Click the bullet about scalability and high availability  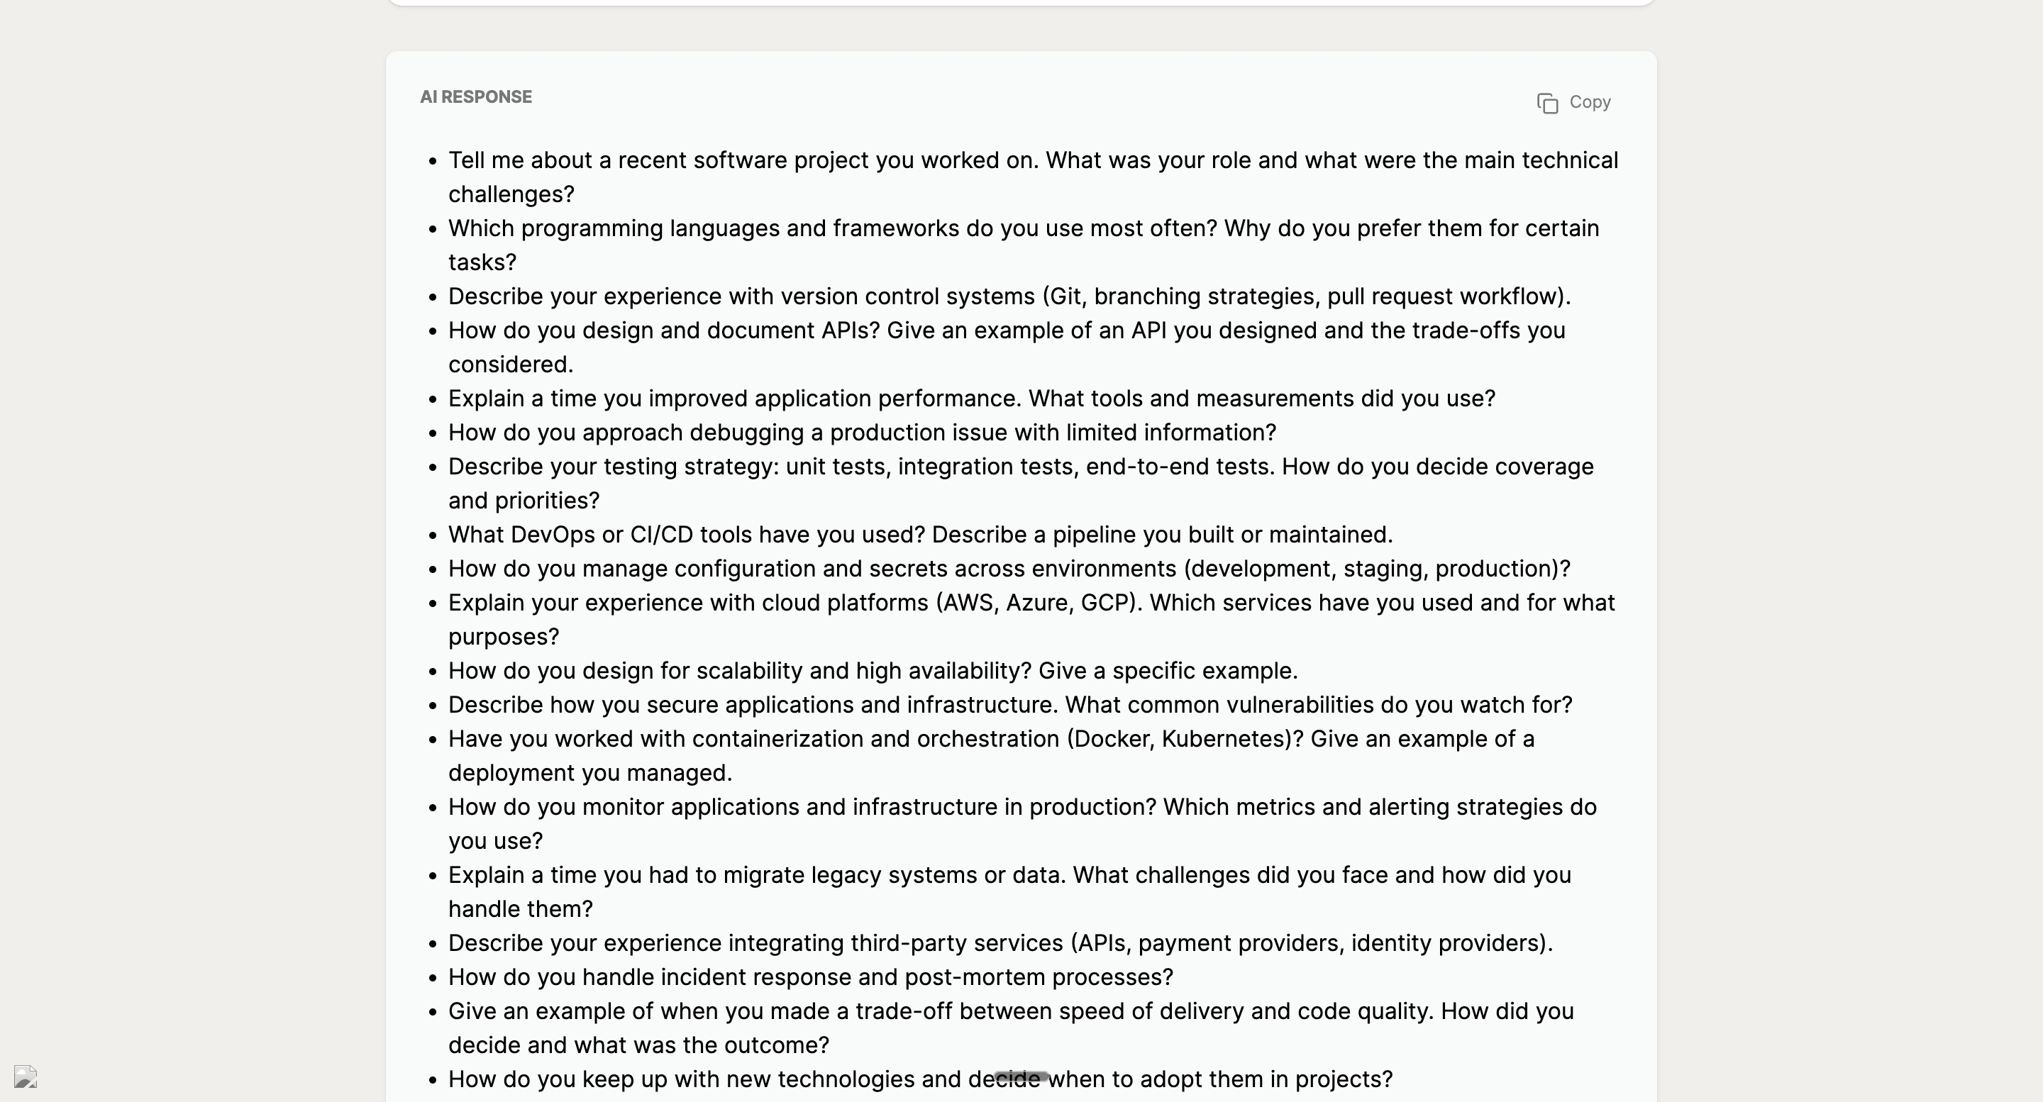[873, 671]
